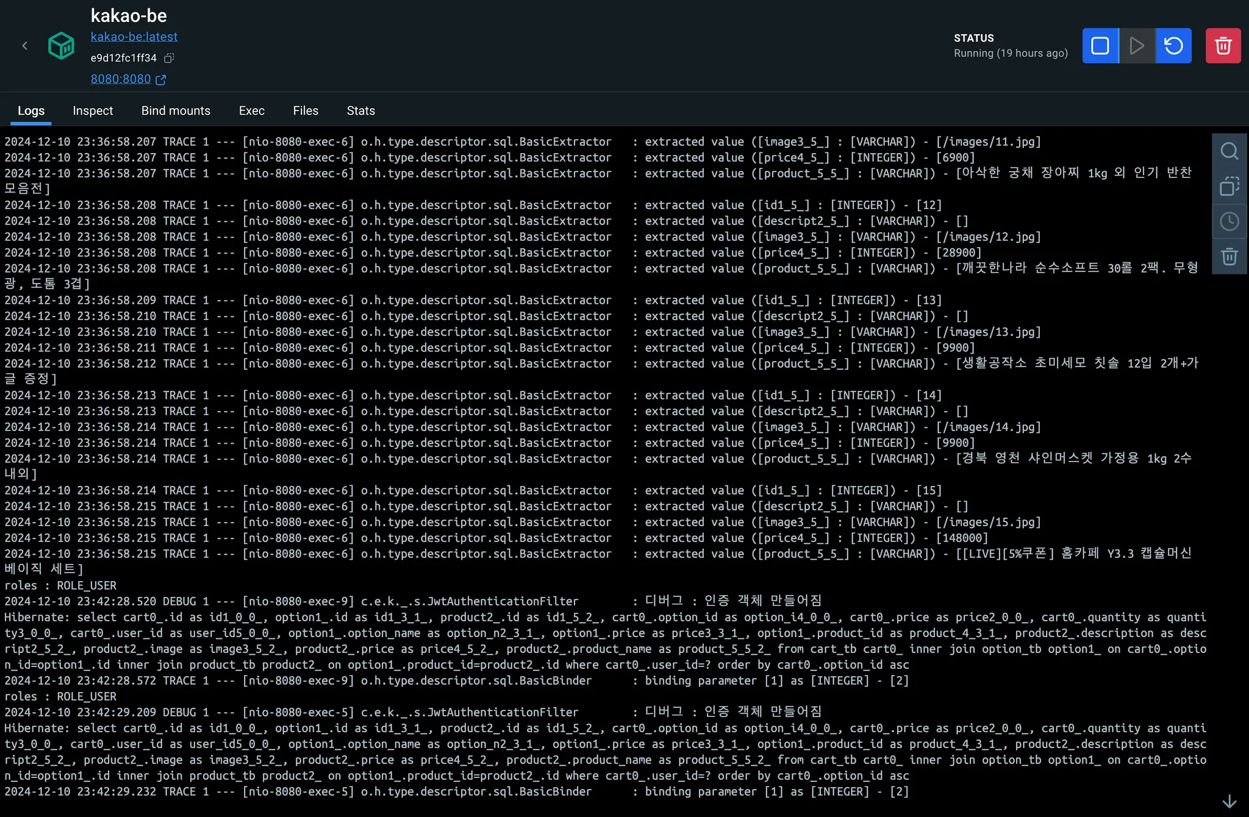The height and width of the screenshot is (817, 1249).
Task: Open log search with magnifier icon
Action: click(1229, 151)
